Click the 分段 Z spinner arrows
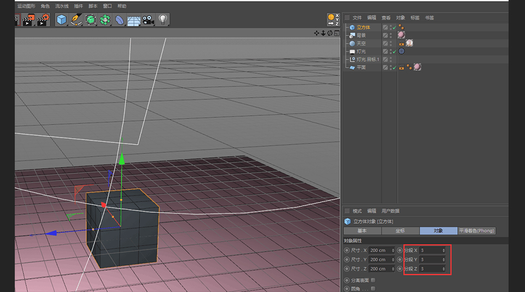This screenshot has height=292, width=525. (444, 269)
